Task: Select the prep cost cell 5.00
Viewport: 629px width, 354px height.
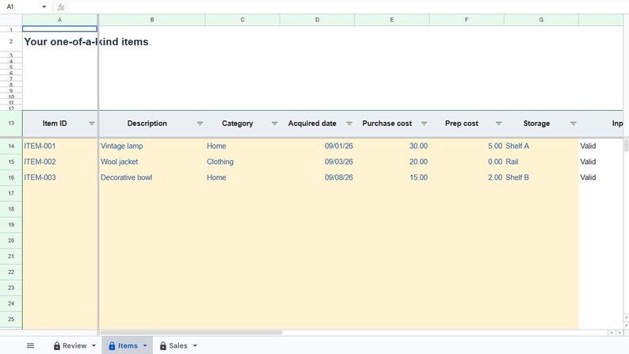Action: tap(466, 146)
